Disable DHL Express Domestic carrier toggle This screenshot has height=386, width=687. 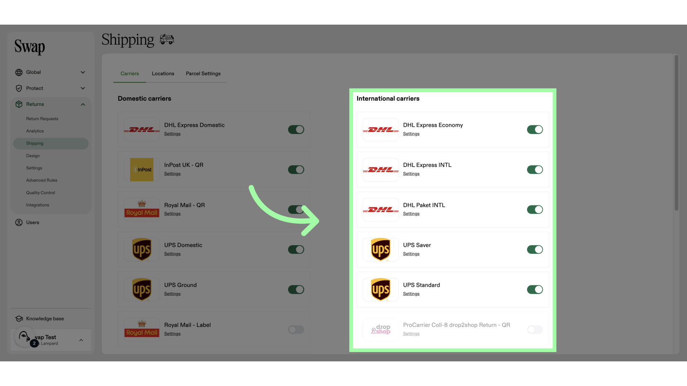(296, 129)
